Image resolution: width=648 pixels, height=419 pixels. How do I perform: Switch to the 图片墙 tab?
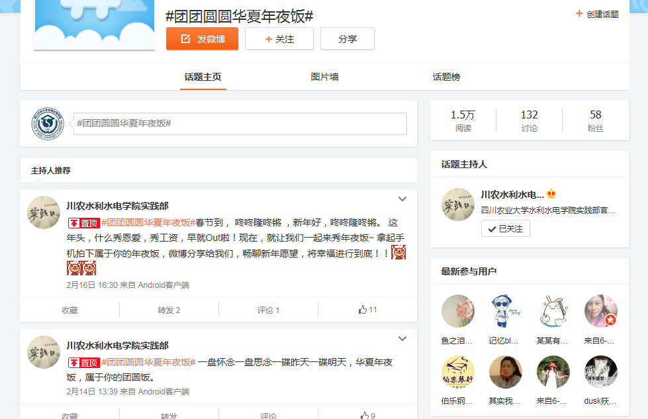coord(324,77)
